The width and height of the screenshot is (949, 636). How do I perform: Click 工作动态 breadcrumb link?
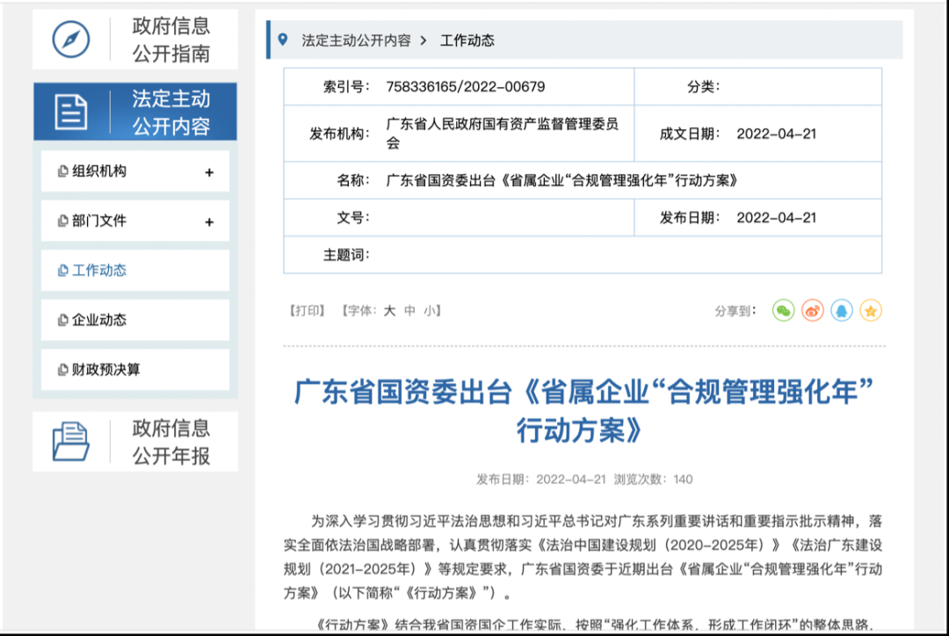pyautogui.click(x=467, y=40)
